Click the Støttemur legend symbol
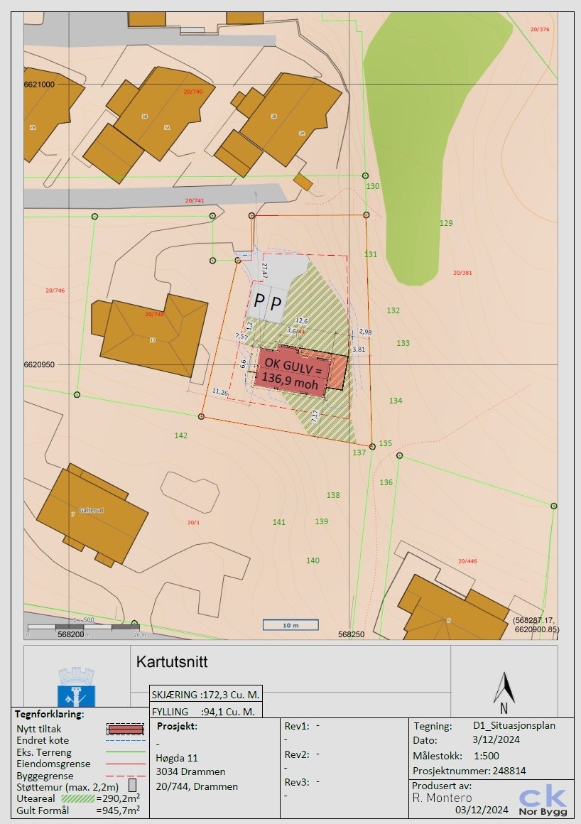 tap(131, 784)
